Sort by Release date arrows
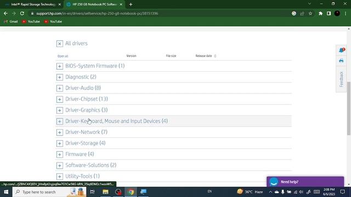This screenshot has width=351, height=197. pos(215,56)
